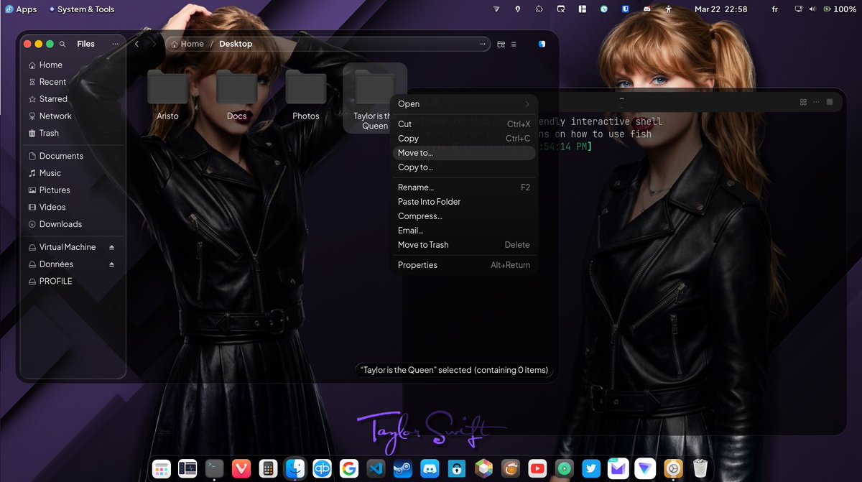Click the Discord tray icon in top bar

tap(647, 9)
